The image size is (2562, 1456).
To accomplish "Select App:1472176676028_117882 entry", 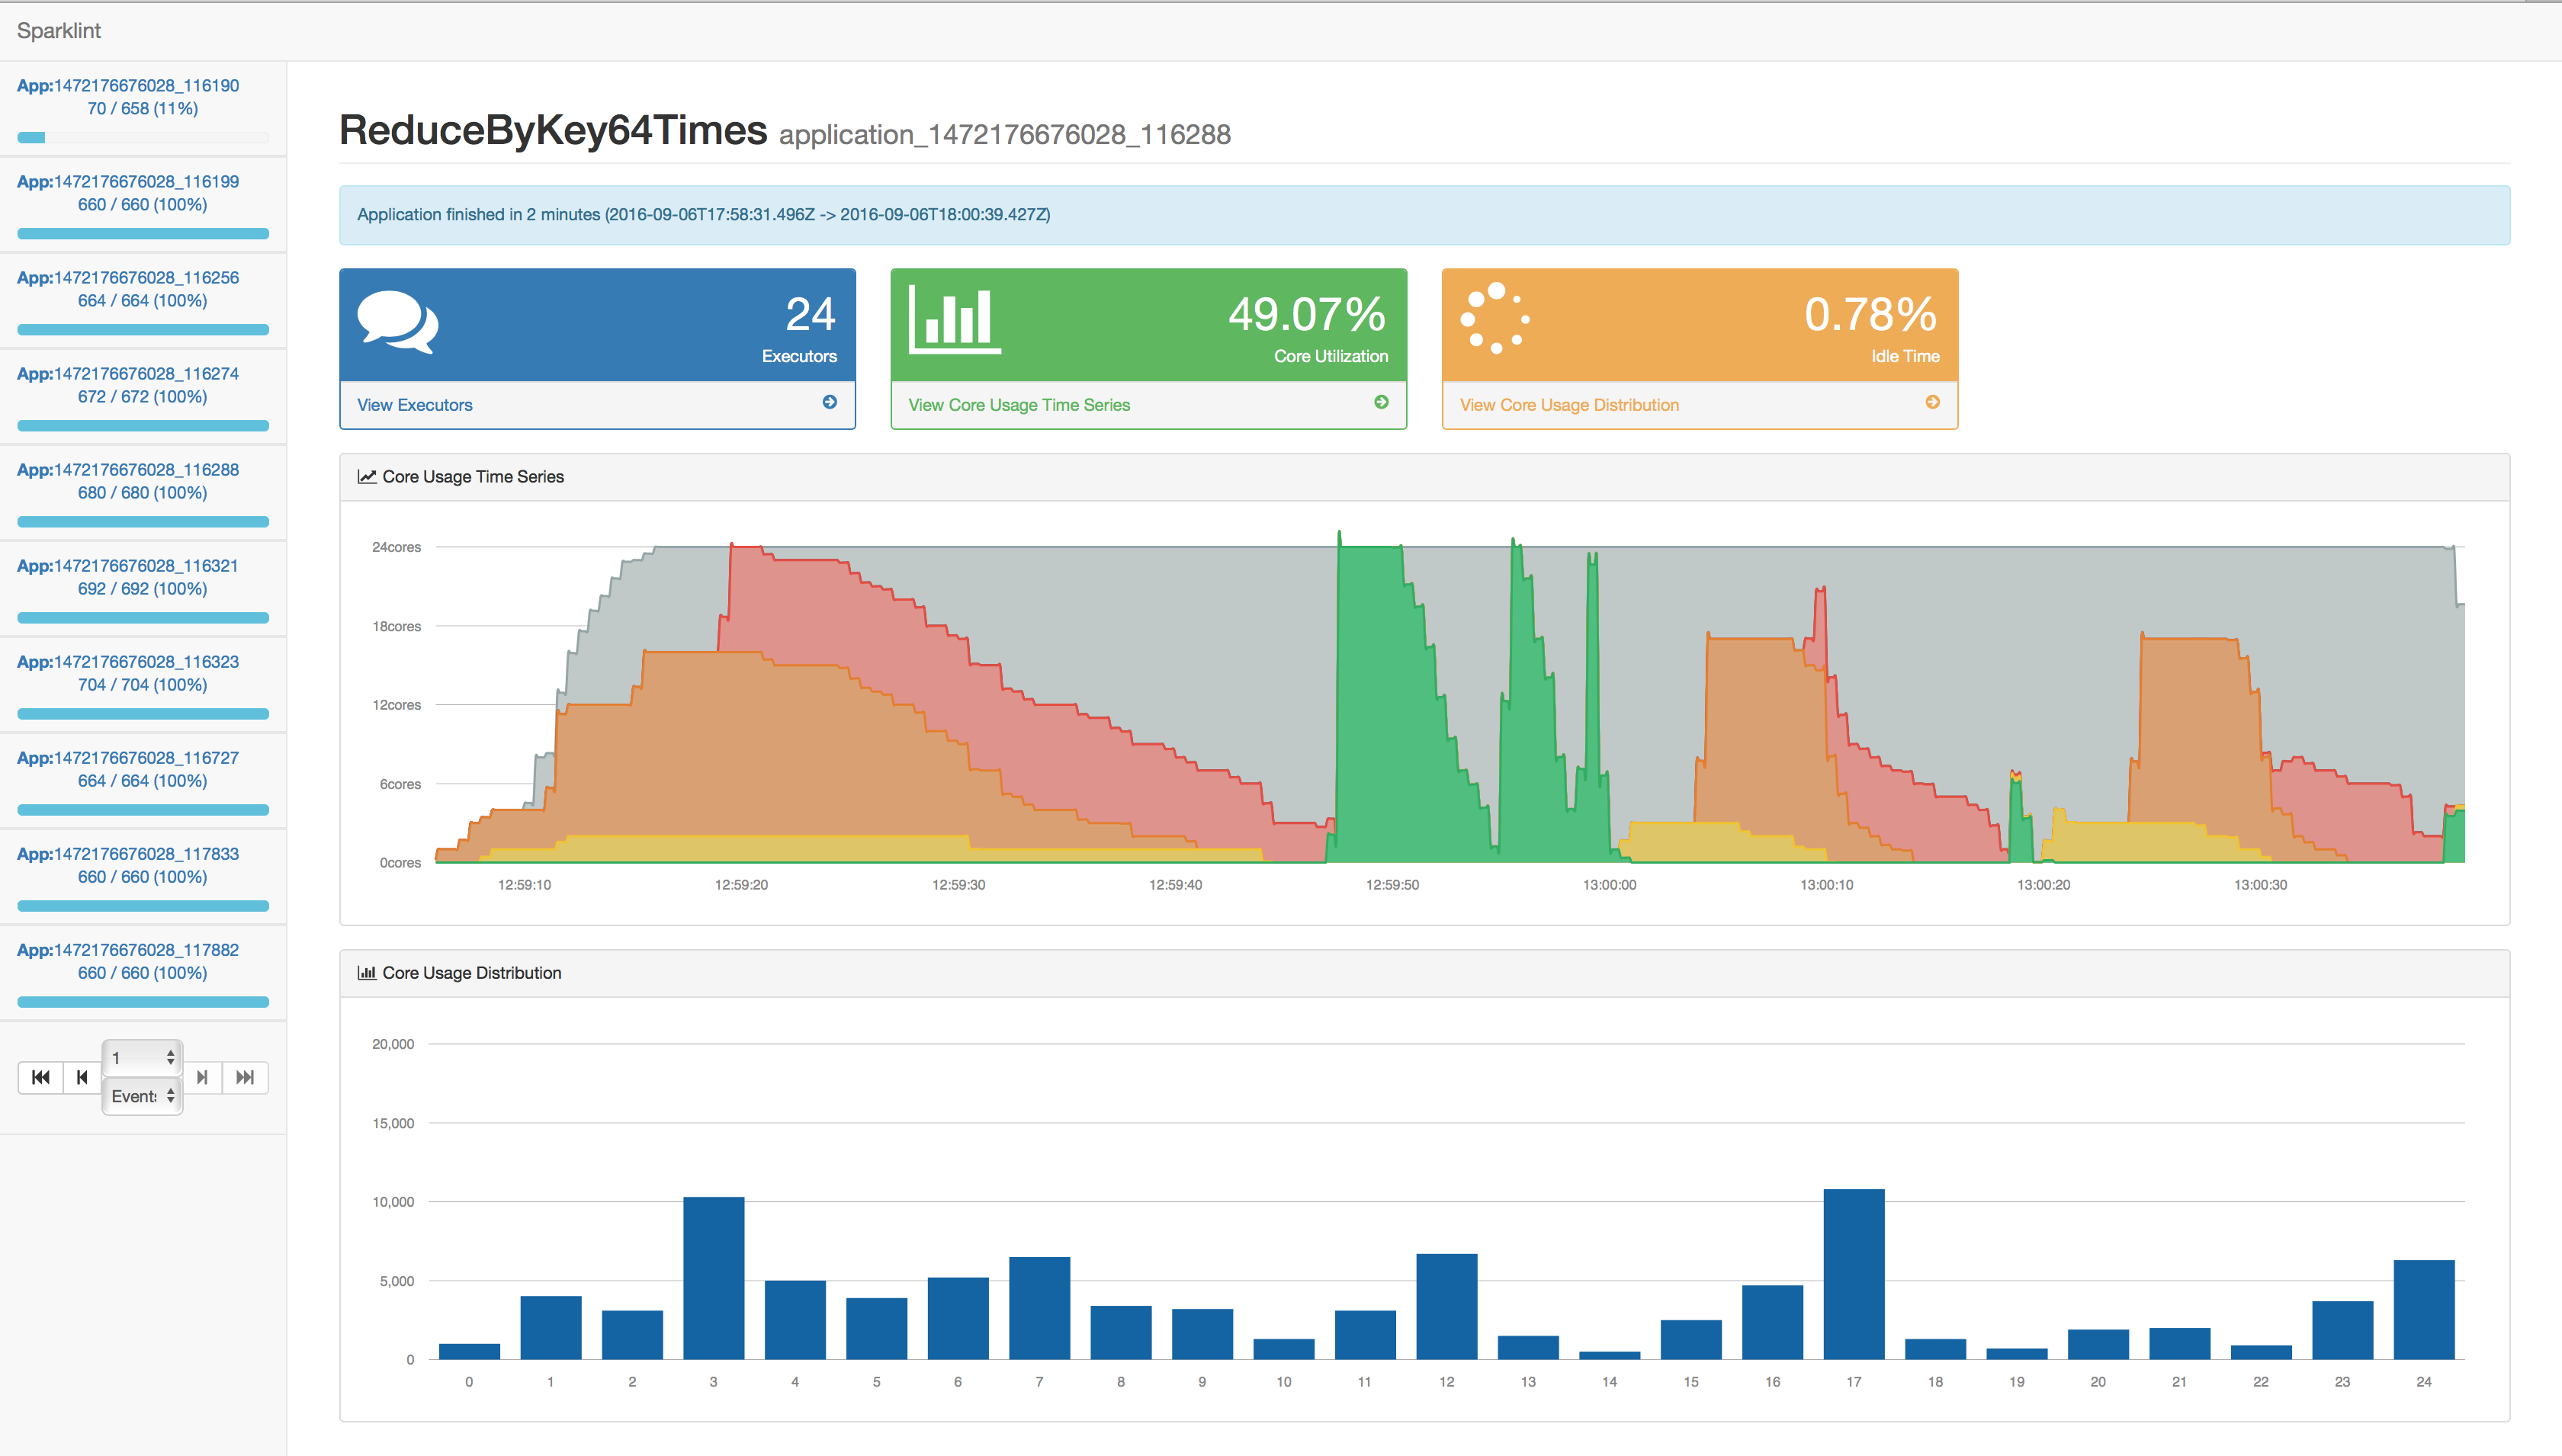I will tap(128, 950).
